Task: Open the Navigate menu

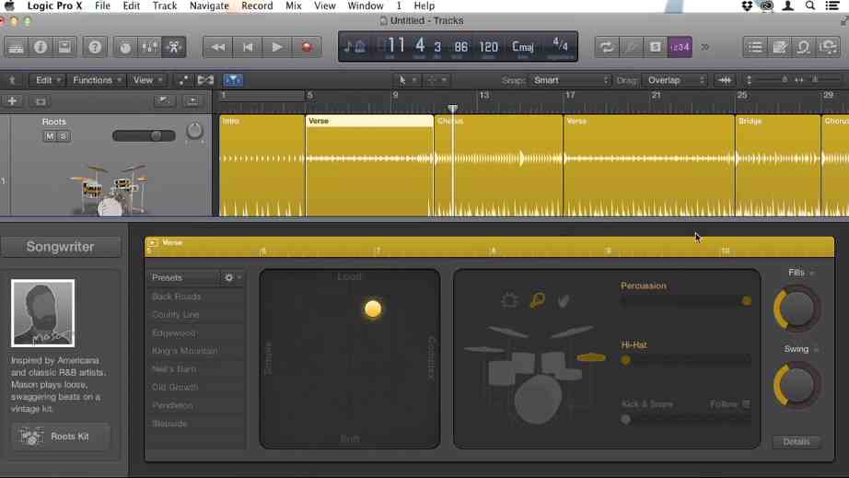Action: point(209,6)
